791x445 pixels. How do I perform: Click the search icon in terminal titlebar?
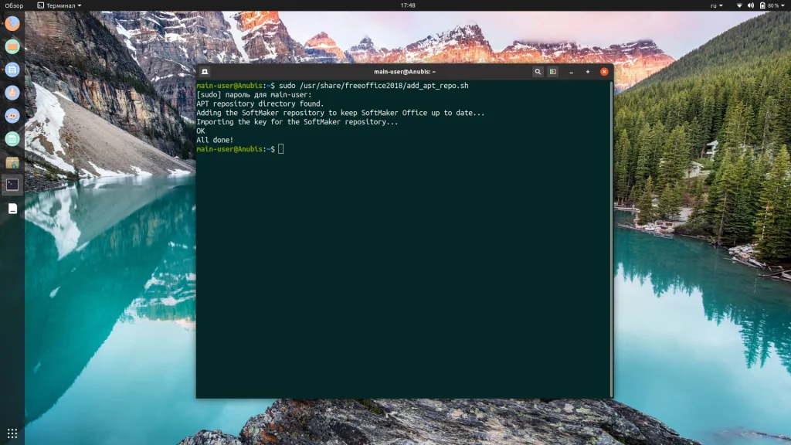538,72
